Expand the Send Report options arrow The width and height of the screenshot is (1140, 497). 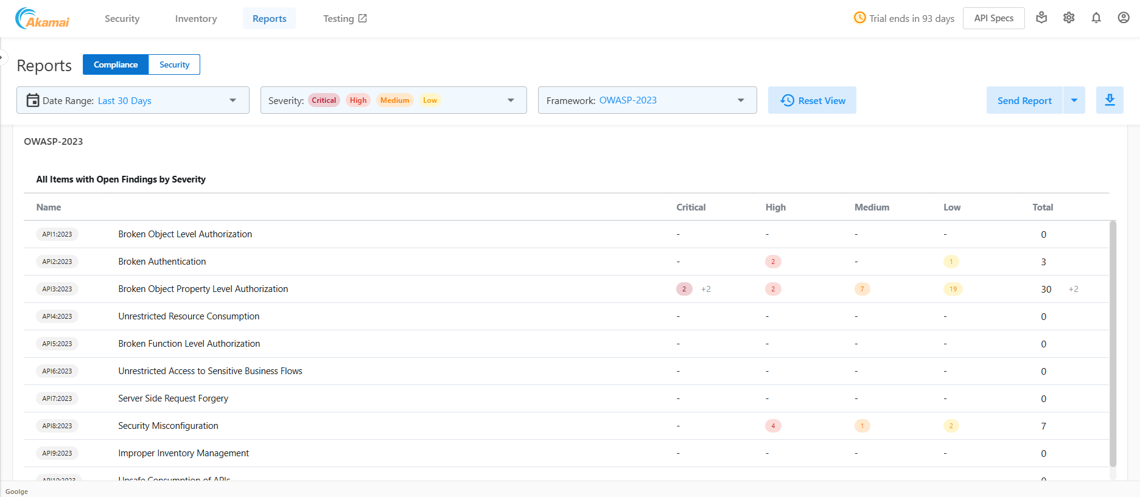(x=1074, y=100)
